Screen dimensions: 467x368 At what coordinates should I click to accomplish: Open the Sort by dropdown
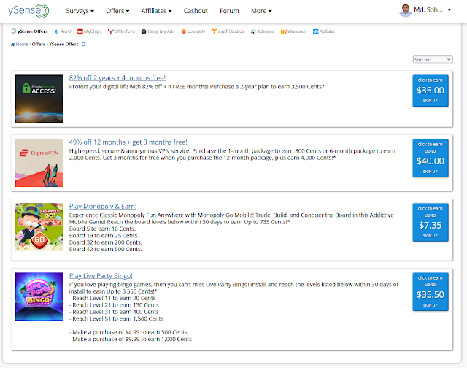(x=433, y=60)
